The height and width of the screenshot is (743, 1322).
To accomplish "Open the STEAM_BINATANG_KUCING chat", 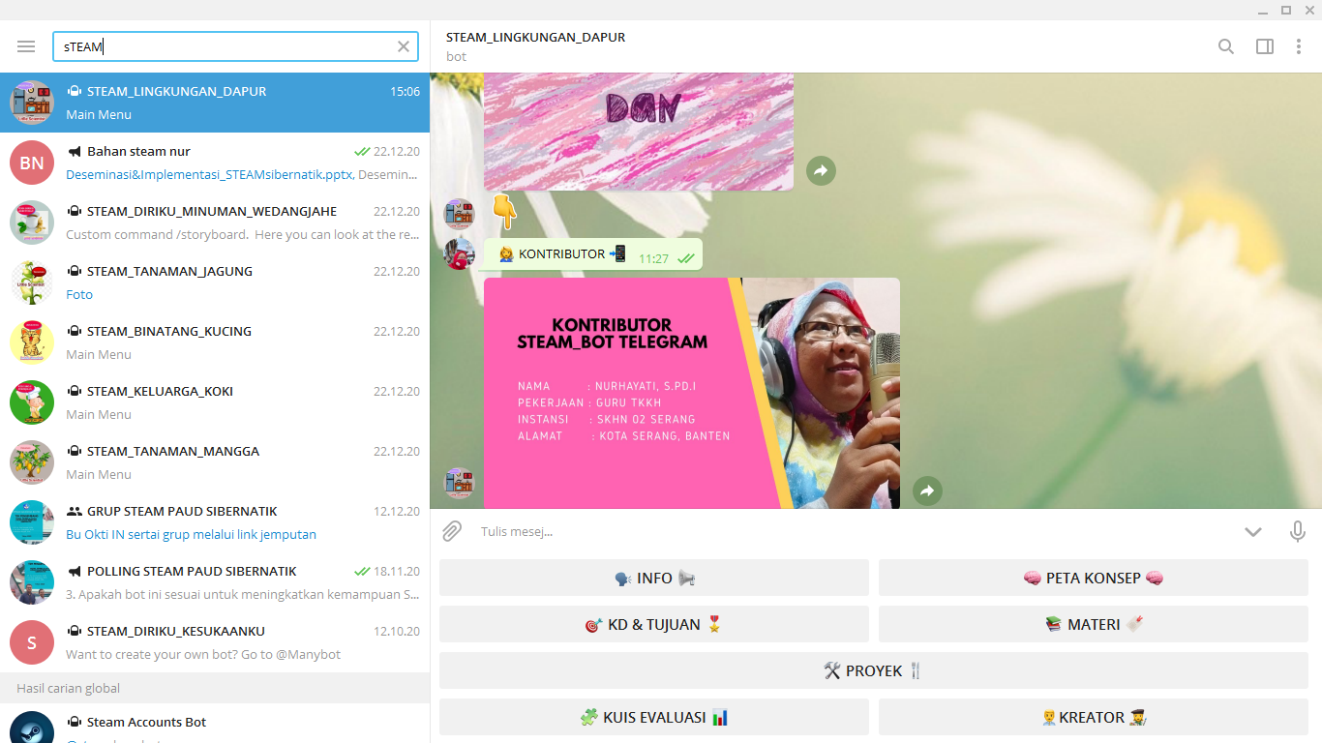I will point(215,342).
